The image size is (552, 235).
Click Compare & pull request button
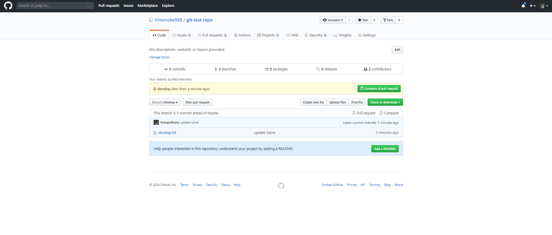pyautogui.click(x=379, y=89)
